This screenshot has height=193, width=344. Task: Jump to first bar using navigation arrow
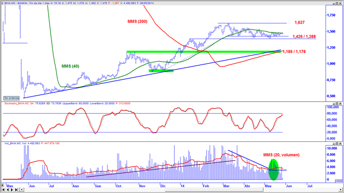(x=3, y=190)
